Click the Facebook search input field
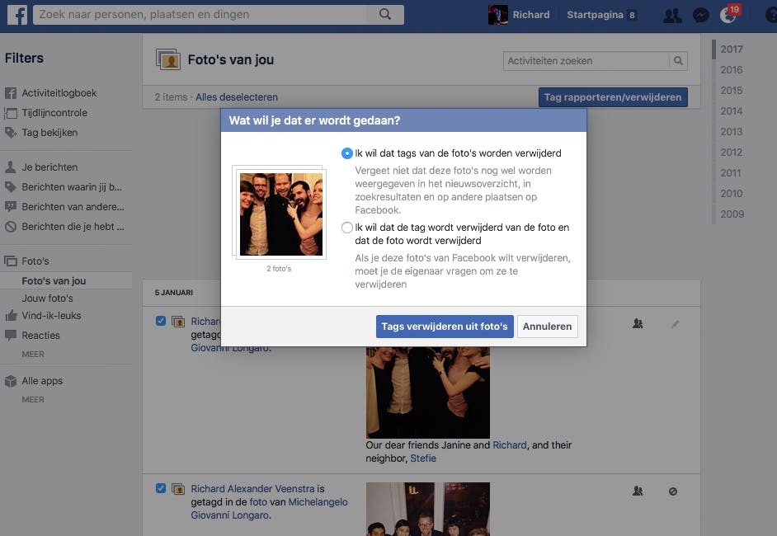This screenshot has width=777, height=536. 200,14
